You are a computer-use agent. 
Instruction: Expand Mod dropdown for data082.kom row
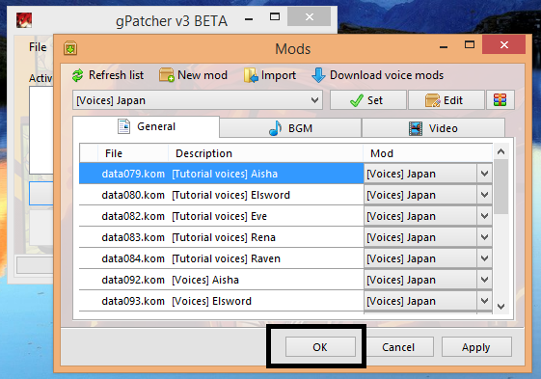point(484,216)
